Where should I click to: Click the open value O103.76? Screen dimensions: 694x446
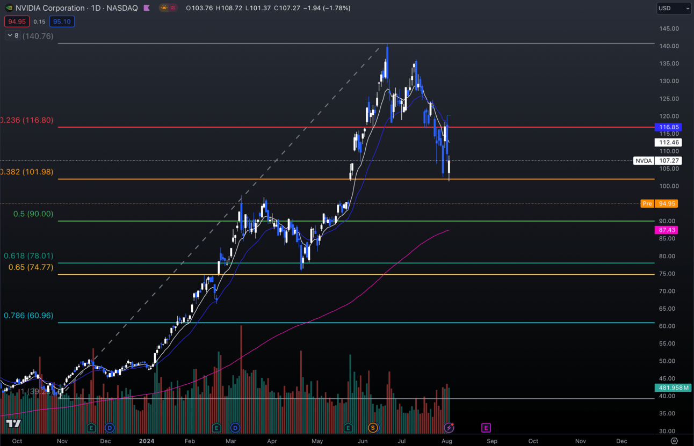click(x=199, y=8)
